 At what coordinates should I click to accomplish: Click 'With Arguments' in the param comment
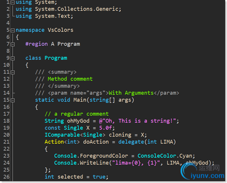coord(131,93)
